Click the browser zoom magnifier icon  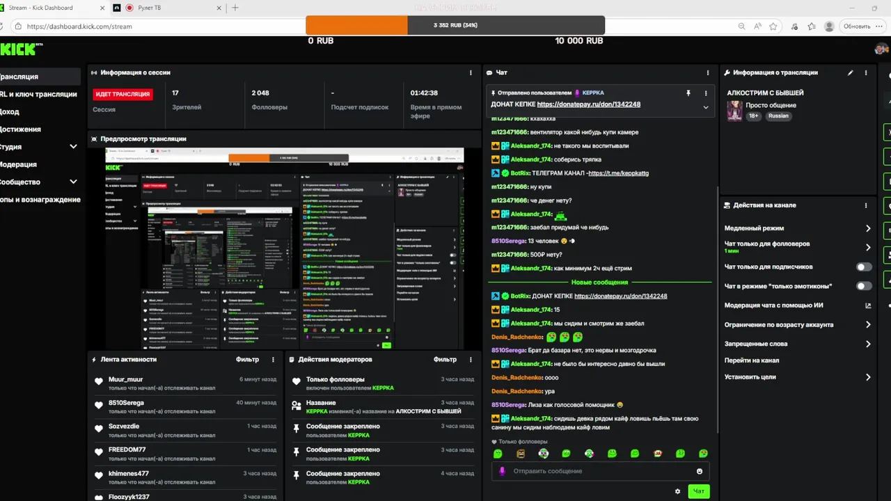pos(742,26)
